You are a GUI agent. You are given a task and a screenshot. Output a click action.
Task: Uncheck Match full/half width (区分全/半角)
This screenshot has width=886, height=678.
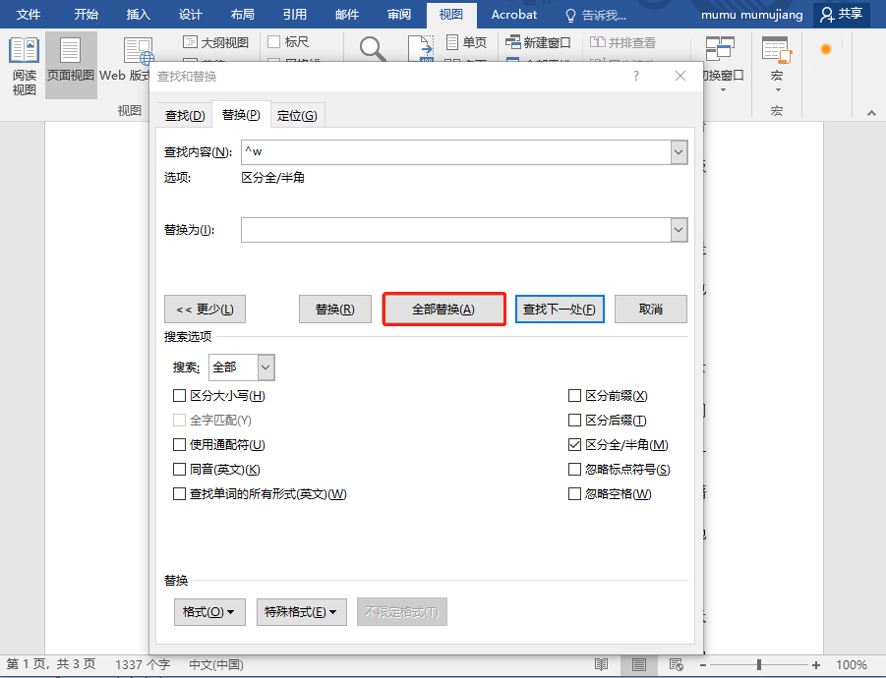(x=574, y=445)
